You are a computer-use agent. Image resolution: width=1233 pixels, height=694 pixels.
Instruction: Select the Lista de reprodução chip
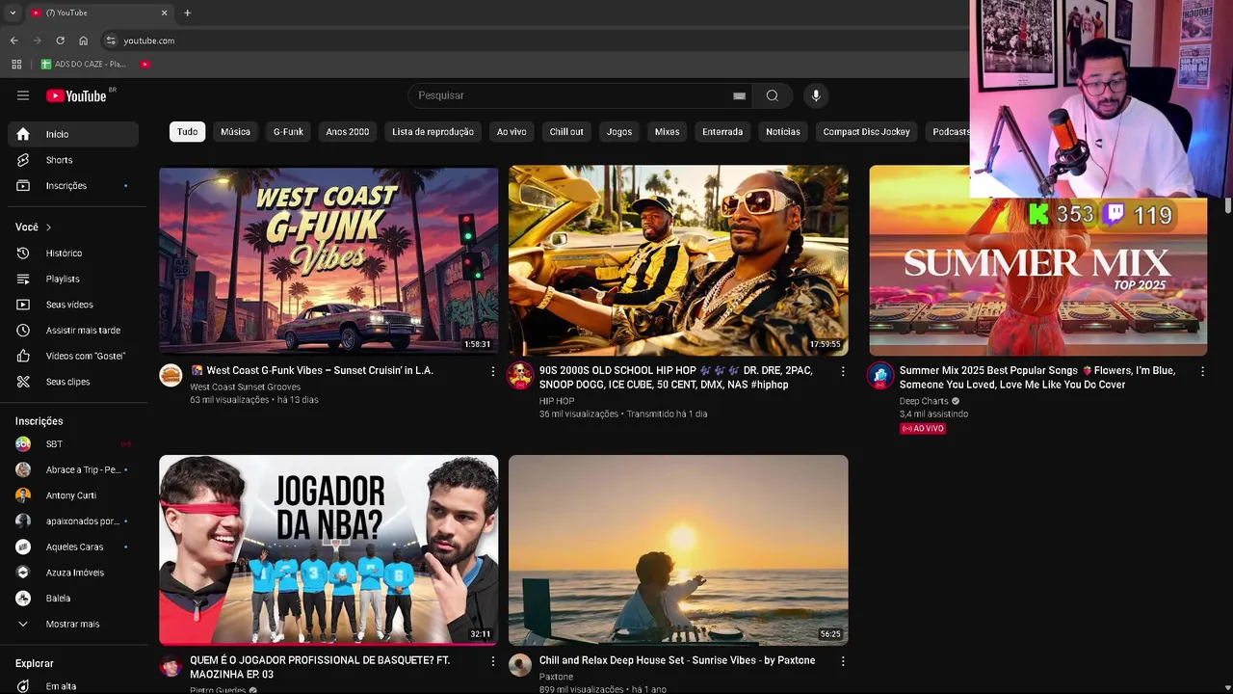pos(433,132)
